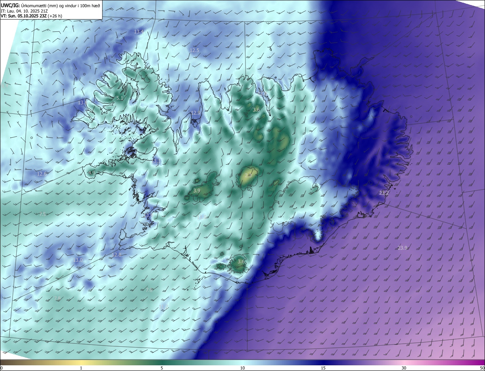Click the color scale tick label 5

coord(162,368)
